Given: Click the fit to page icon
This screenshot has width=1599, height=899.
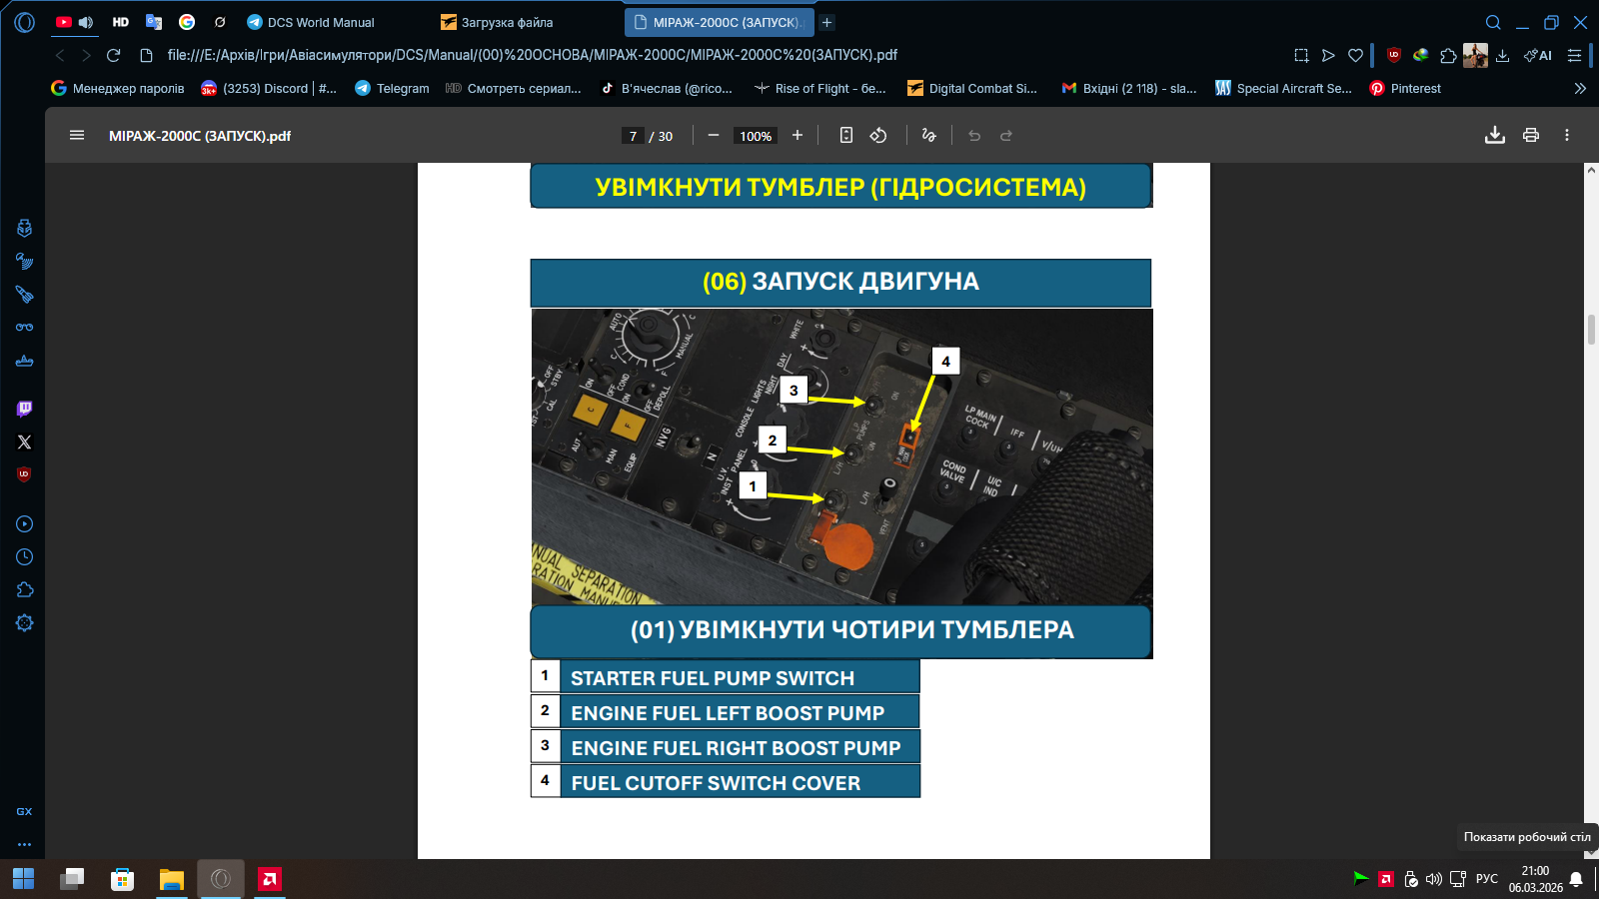Looking at the screenshot, I should (x=845, y=136).
